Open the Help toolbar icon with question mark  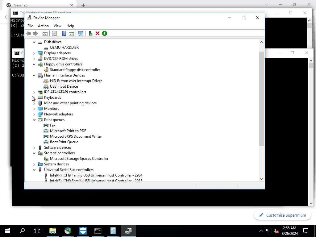64,33
